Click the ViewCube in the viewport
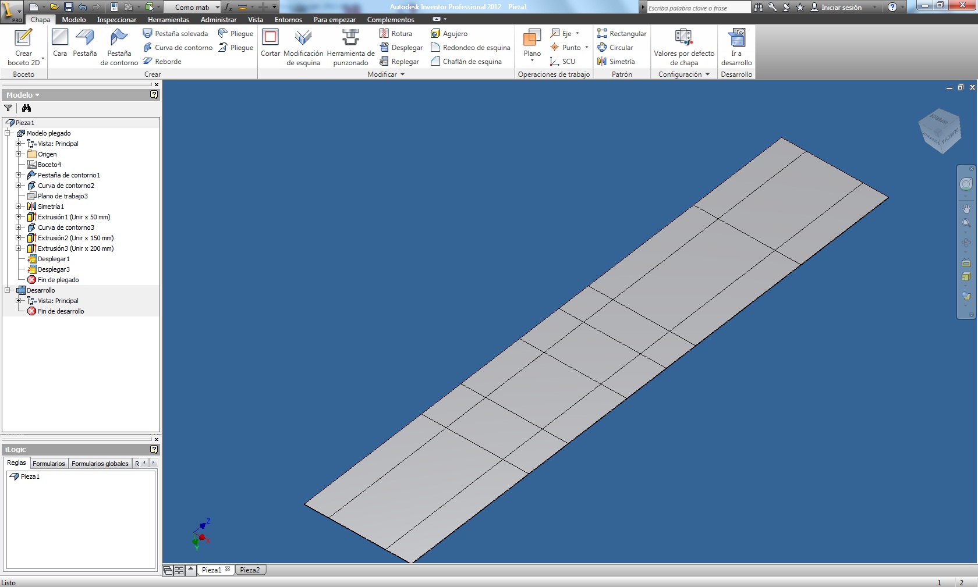The height and width of the screenshot is (587, 978). (x=939, y=130)
